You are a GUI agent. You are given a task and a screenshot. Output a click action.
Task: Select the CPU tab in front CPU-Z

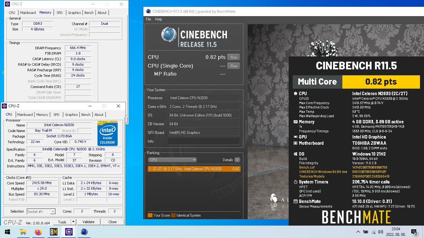coord(9,114)
